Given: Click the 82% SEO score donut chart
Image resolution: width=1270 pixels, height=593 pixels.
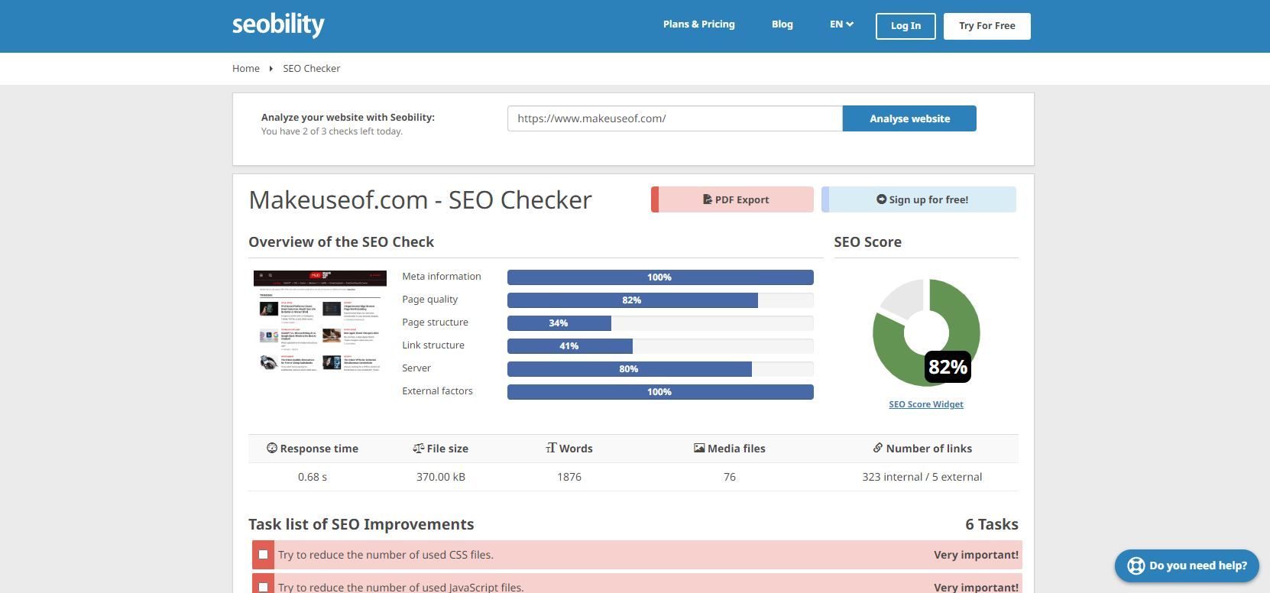Looking at the screenshot, I should coord(926,333).
